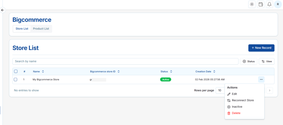Select Reconnect Store from the menu
Viewport: 283px width, 125px height.
(x=242, y=100)
